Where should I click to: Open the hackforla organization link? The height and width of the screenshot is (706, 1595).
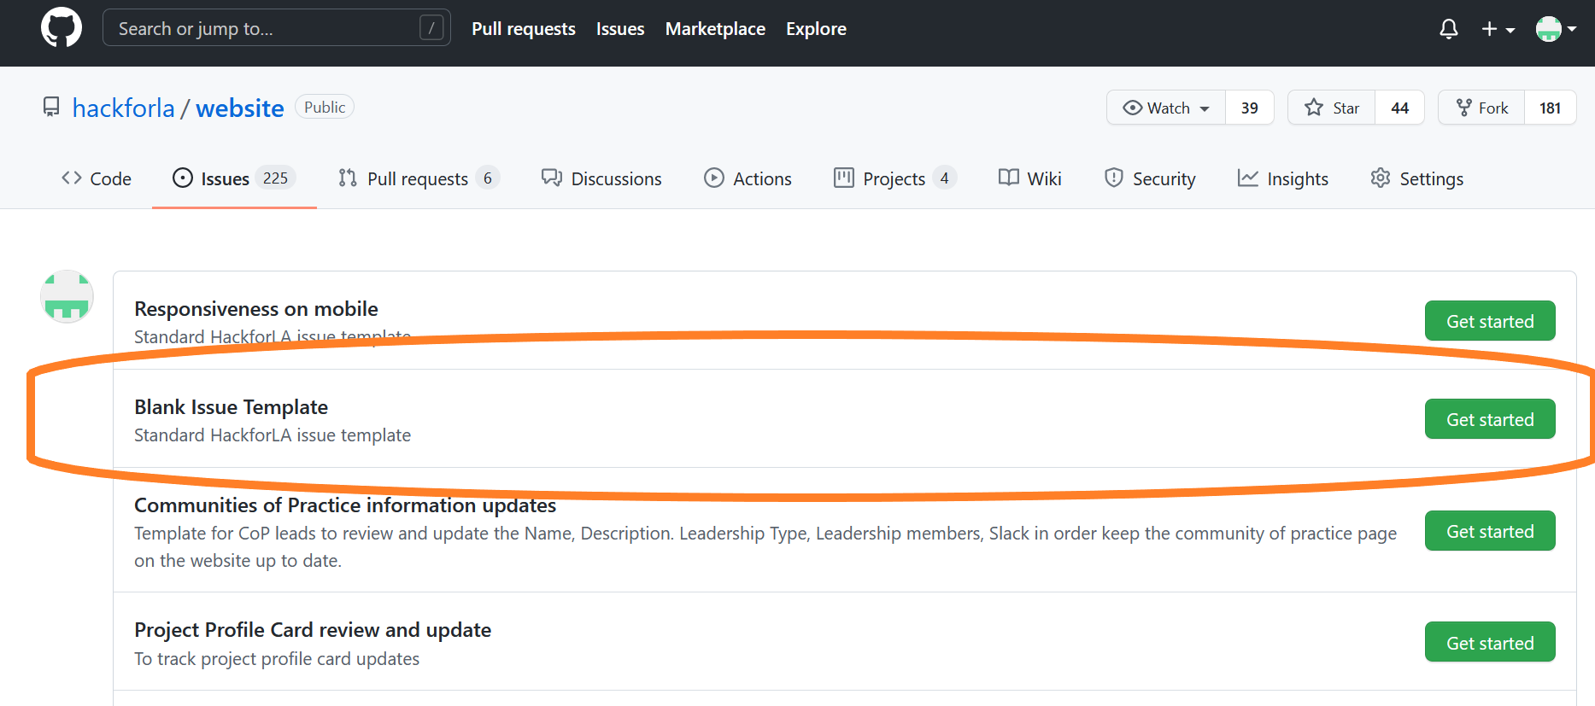pyautogui.click(x=123, y=108)
